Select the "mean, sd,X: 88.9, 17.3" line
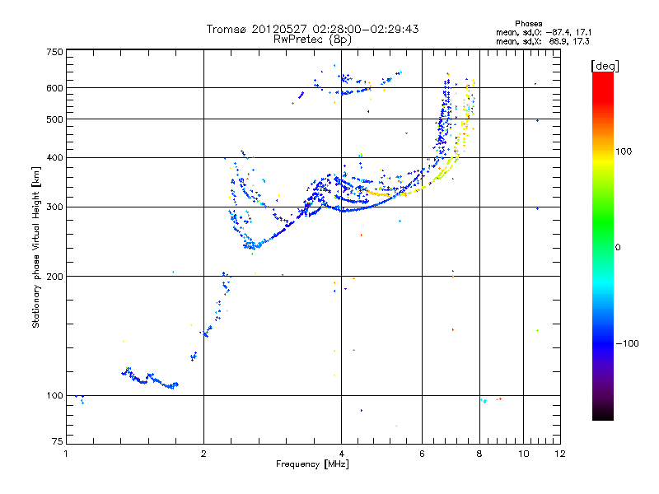Screen dimensions: 659x494 (x=543, y=41)
